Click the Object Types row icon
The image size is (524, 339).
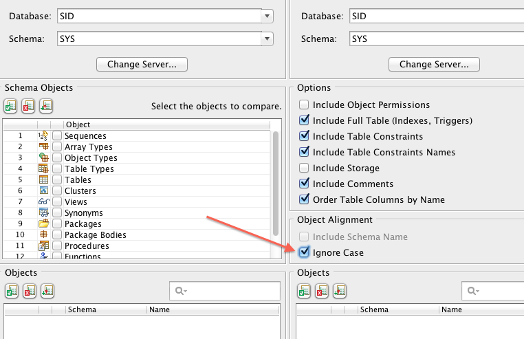point(43,157)
